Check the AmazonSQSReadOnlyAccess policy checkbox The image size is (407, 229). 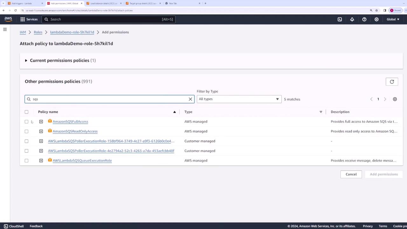[26, 131]
